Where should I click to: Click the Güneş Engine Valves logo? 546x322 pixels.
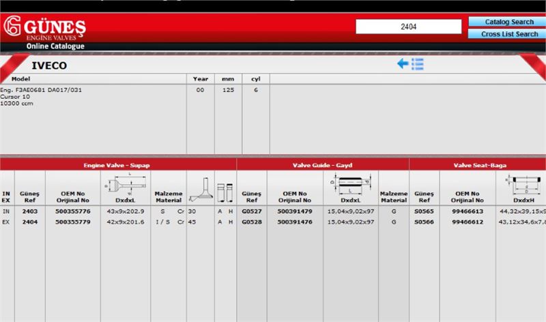[x=44, y=28]
